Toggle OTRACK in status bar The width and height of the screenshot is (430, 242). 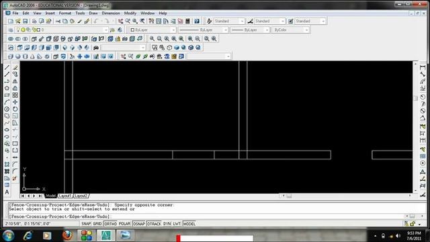click(154, 224)
